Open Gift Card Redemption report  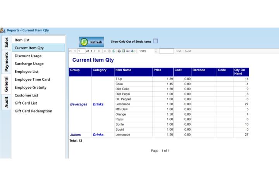tap(38, 111)
